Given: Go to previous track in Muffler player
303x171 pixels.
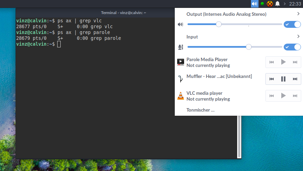Looking at the screenshot, I should pyautogui.click(x=272, y=79).
